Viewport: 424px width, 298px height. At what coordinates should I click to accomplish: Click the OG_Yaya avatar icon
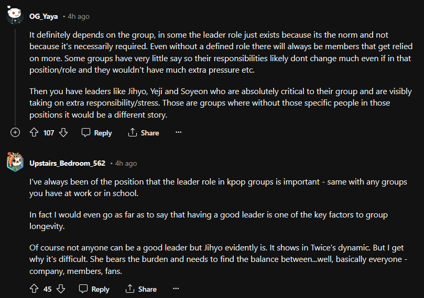point(15,15)
